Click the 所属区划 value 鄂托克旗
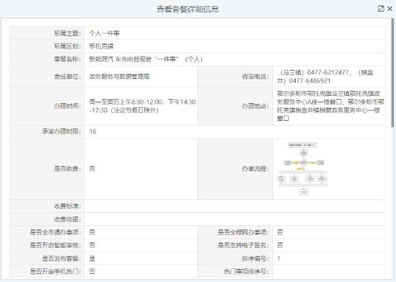The width and height of the screenshot is (396, 282). pyautogui.click(x=101, y=46)
